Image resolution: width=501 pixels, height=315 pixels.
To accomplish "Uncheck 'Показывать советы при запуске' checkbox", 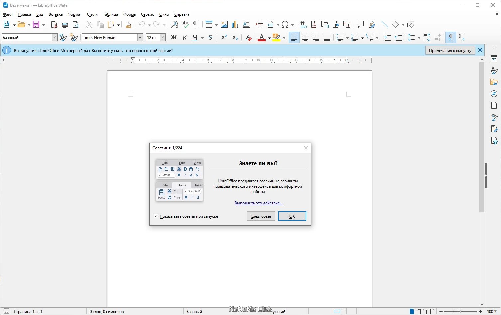I will point(156,216).
